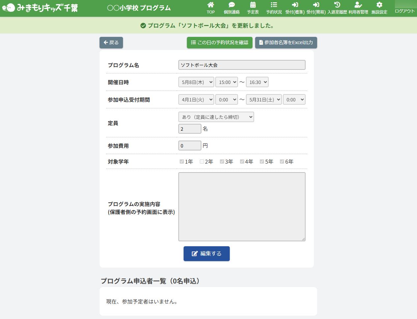Toggle the 1年 grade checkbox
The image size is (417, 319).
[x=182, y=161]
